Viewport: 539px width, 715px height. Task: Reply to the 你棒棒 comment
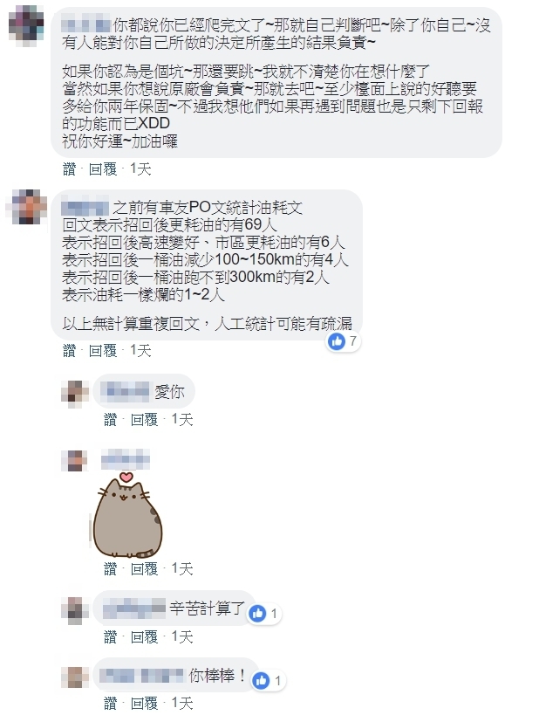(x=145, y=704)
